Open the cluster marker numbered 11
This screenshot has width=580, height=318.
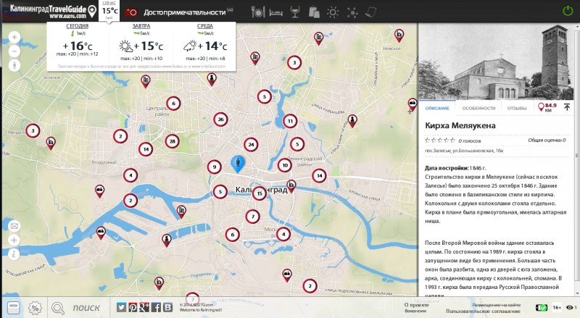click(x=290, y=121)
